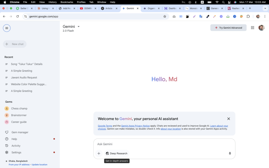Click Try Gemini Advanced button
This screenshot has width=269, height=168.
click(x=228, y=28)
